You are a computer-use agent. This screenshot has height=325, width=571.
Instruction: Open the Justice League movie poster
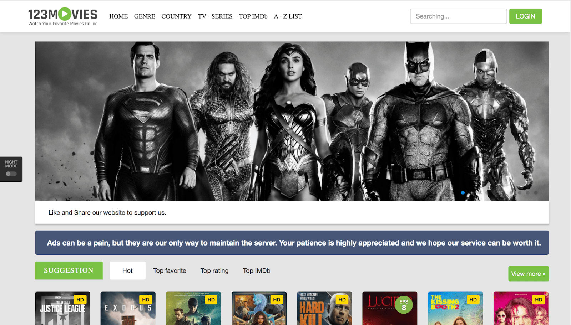(62, 308)
